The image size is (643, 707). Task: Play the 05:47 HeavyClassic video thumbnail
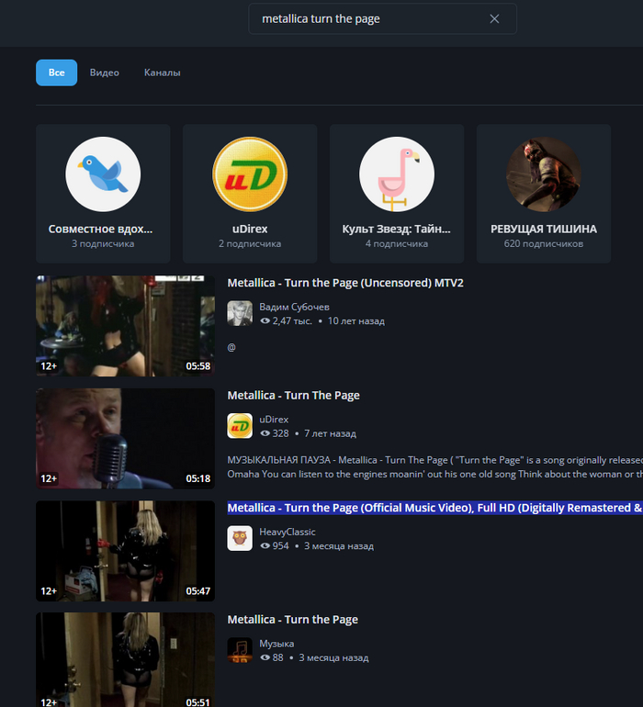126,551
